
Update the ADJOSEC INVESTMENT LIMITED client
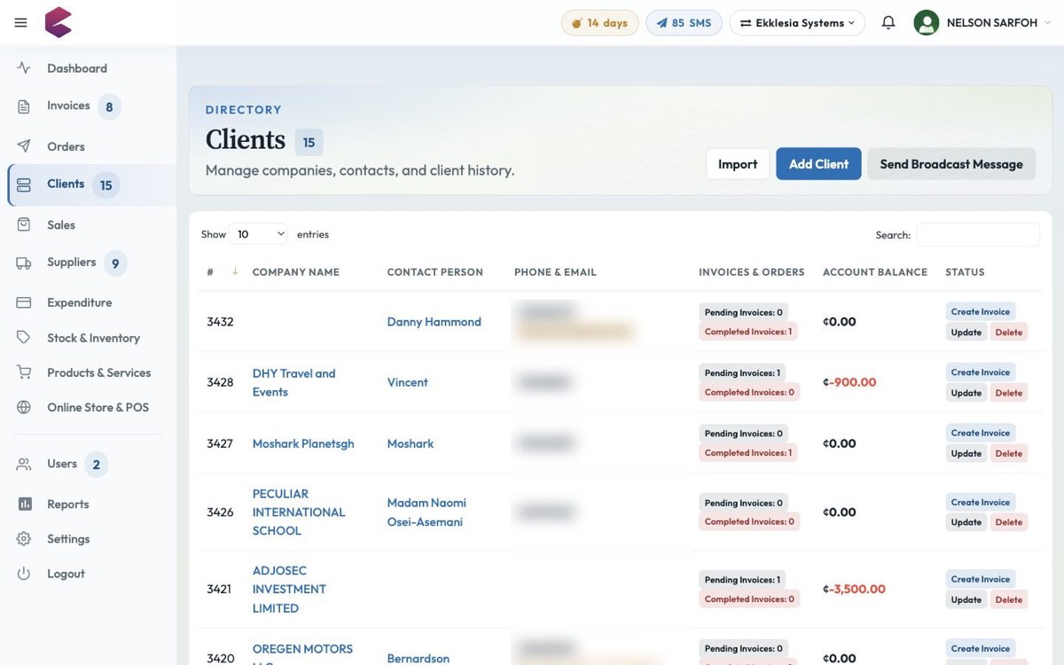click(966, 599)
